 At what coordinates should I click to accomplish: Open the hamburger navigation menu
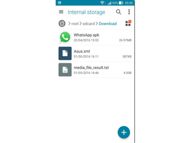61,12
